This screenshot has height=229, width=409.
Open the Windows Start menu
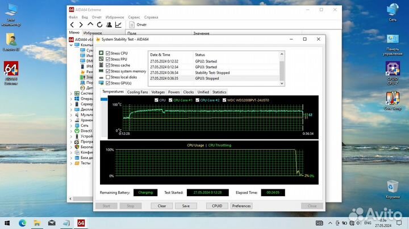pyautogui.click(x=7, y=223)
